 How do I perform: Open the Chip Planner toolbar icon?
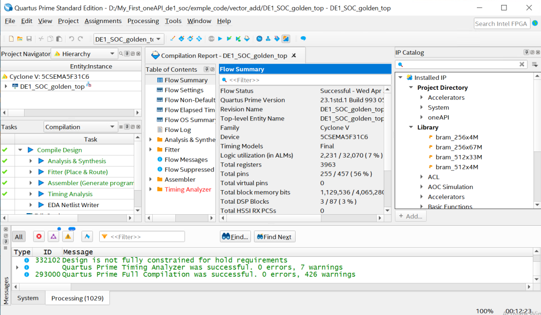[x=199, y=39]
